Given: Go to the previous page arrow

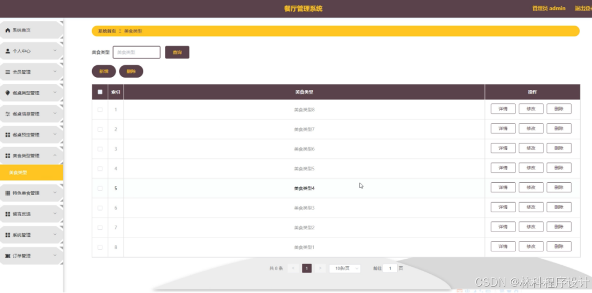Looking at the screenshot, I should click(x=293, y=268).
